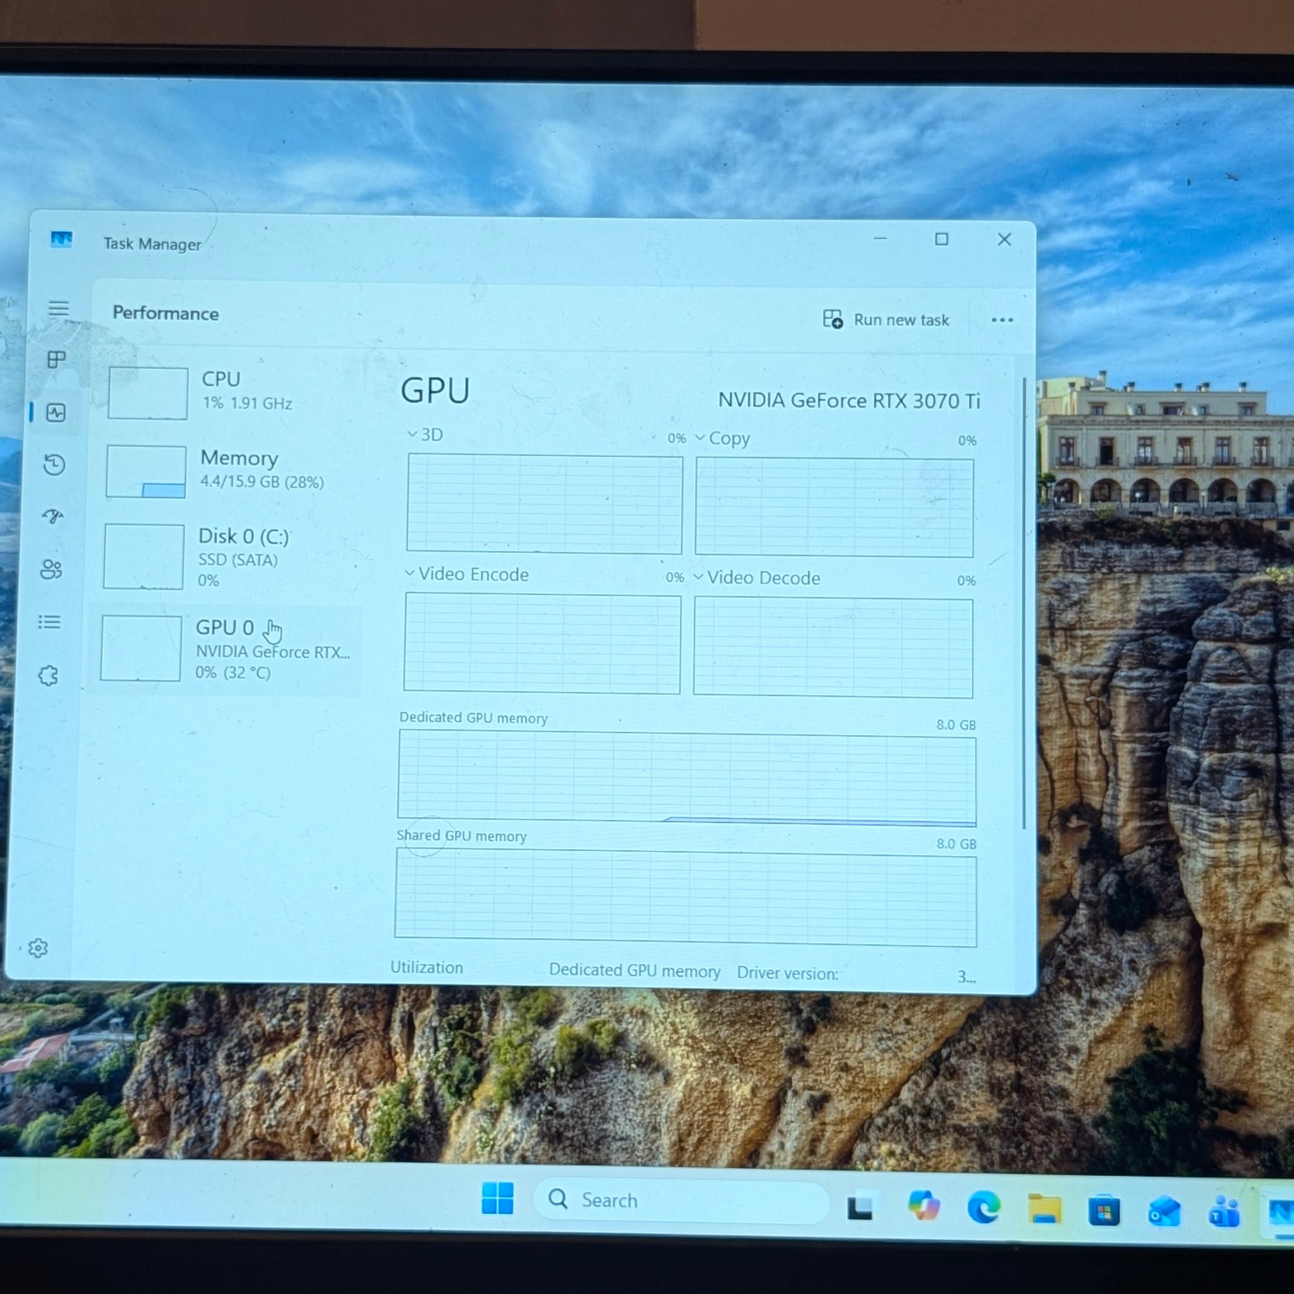Click the Shared GPU memory label
1294x1294 pixels.
tap(461, 836)
